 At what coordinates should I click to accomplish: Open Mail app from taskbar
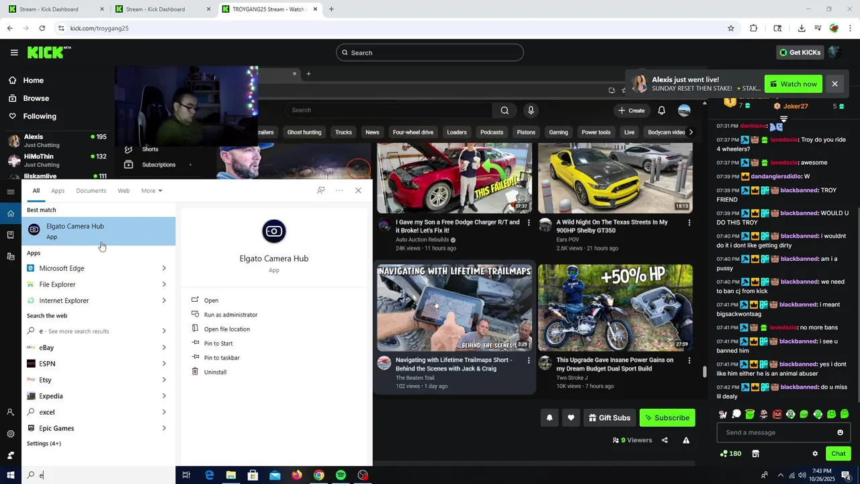coord(275,475)
